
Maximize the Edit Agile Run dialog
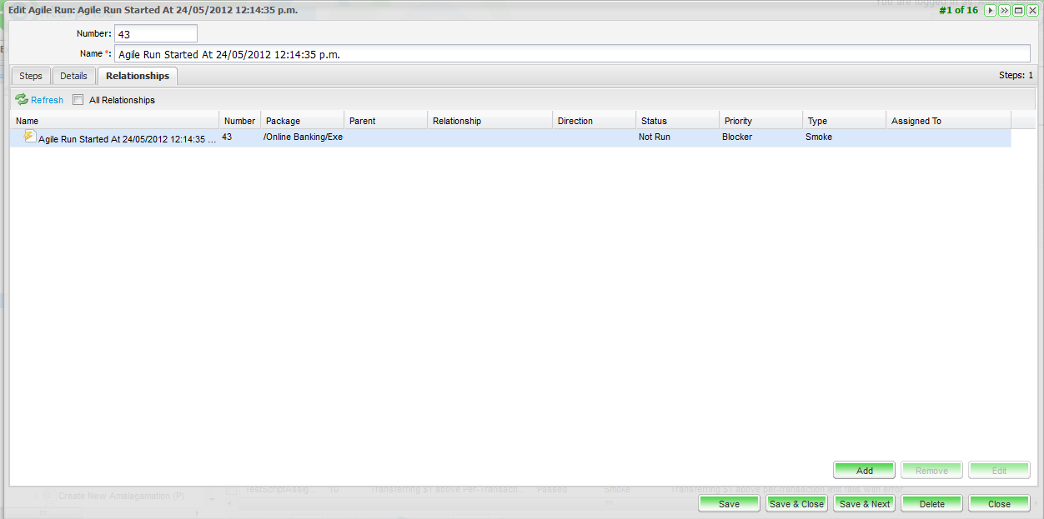tap(1018, 11)
